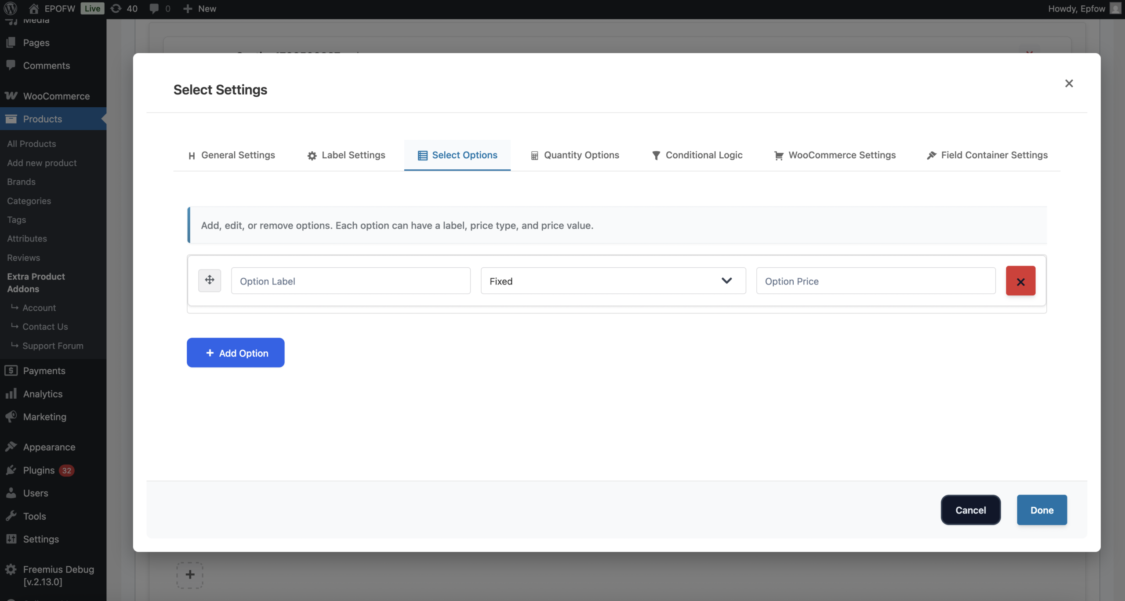
Task: Delete the option with red X button
Action: (1020, 280)
